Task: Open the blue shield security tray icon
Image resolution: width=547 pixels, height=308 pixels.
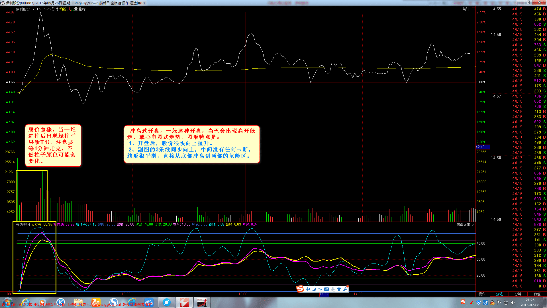Action: pyautogui.click(x=479, y=303)
